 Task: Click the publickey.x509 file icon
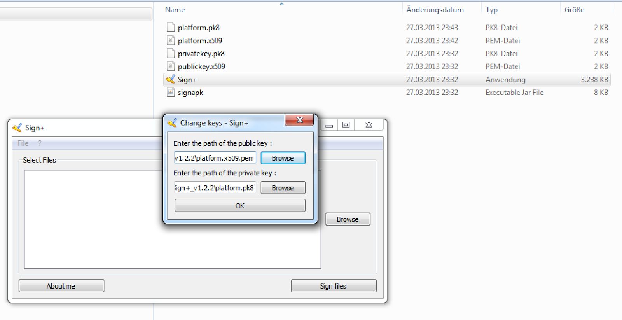[x=170, y=66]
